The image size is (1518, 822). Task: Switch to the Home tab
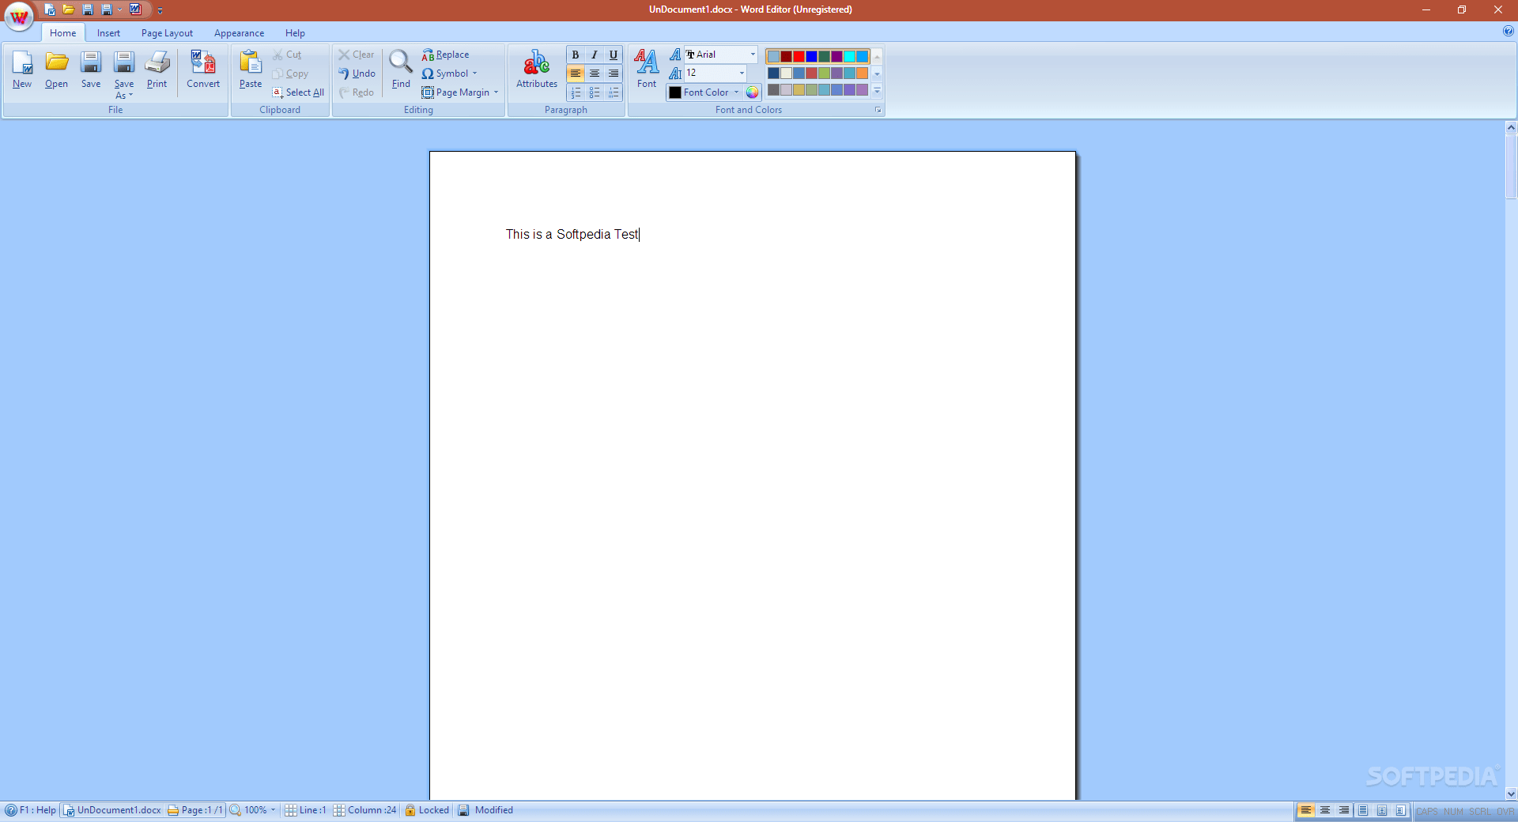[63, 33]
